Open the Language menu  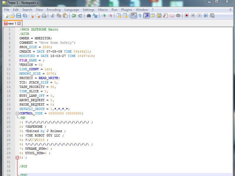[x=72, y=10]
